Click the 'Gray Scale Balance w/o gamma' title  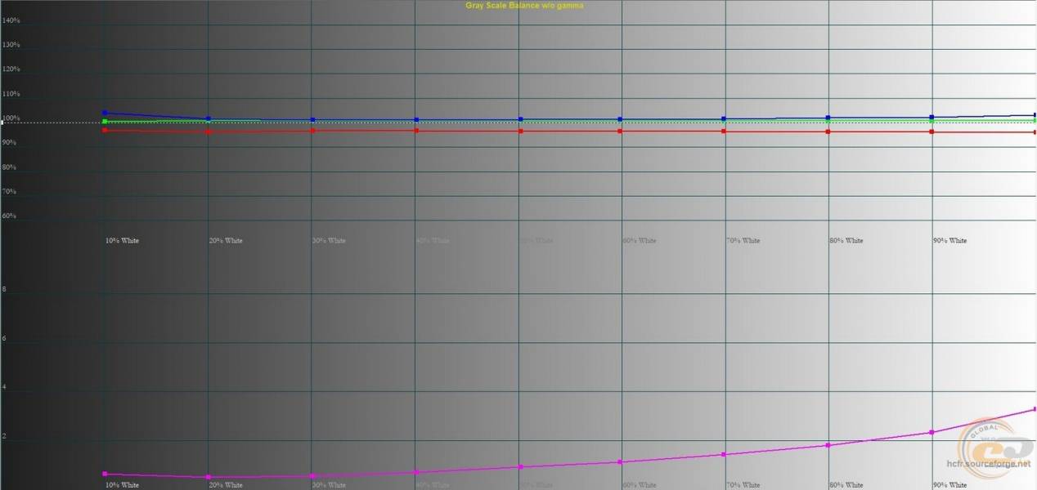(x=524, y=6)
